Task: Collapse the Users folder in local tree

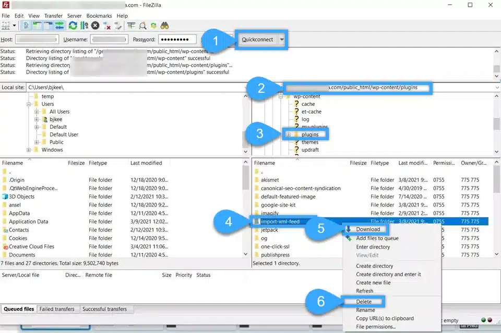Action: 29,104
